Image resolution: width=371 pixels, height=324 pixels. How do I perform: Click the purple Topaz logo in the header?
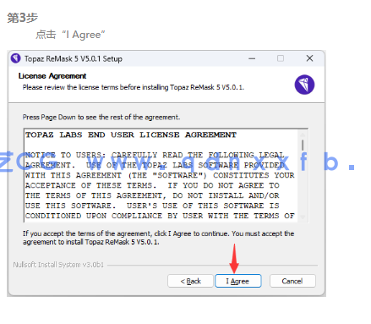click(304, 85)
